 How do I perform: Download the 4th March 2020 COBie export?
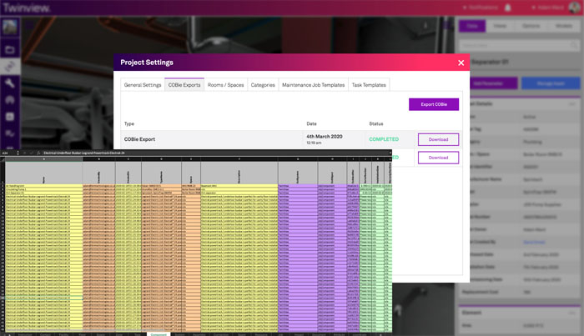click(x=438, y=139)
